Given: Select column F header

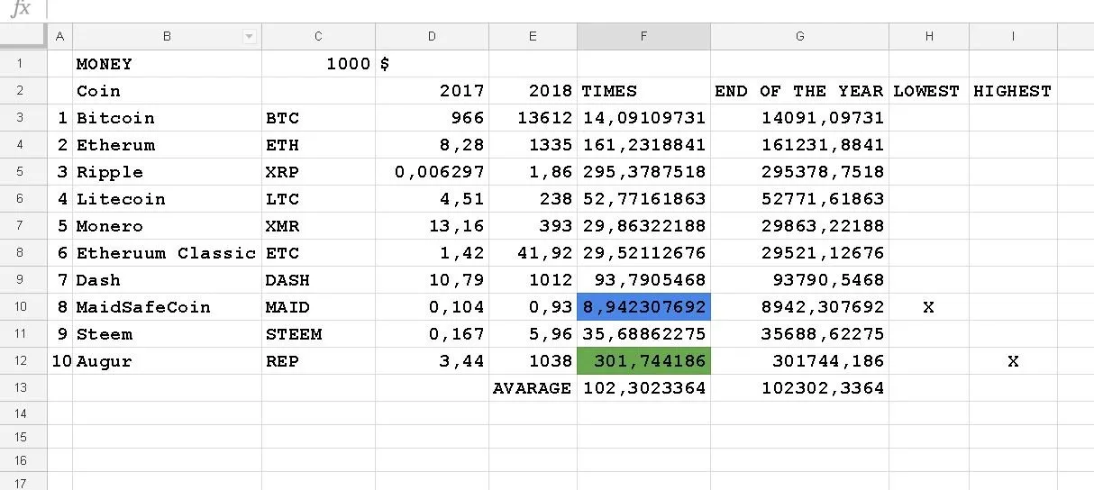Looking at the screenshot, I should 643,36.
